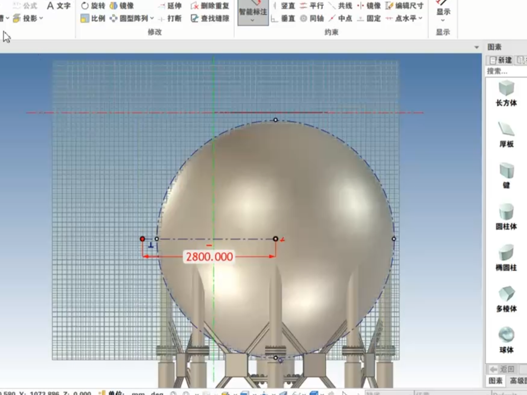This screenshot has width=527, height=395.
Task: Open the 智能标注 dropdown
Action: pos(252,20)
